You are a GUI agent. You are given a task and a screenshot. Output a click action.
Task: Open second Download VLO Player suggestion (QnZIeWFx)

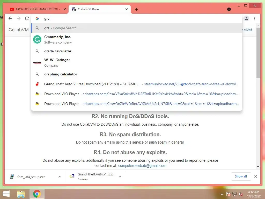(x=137, y=104)
